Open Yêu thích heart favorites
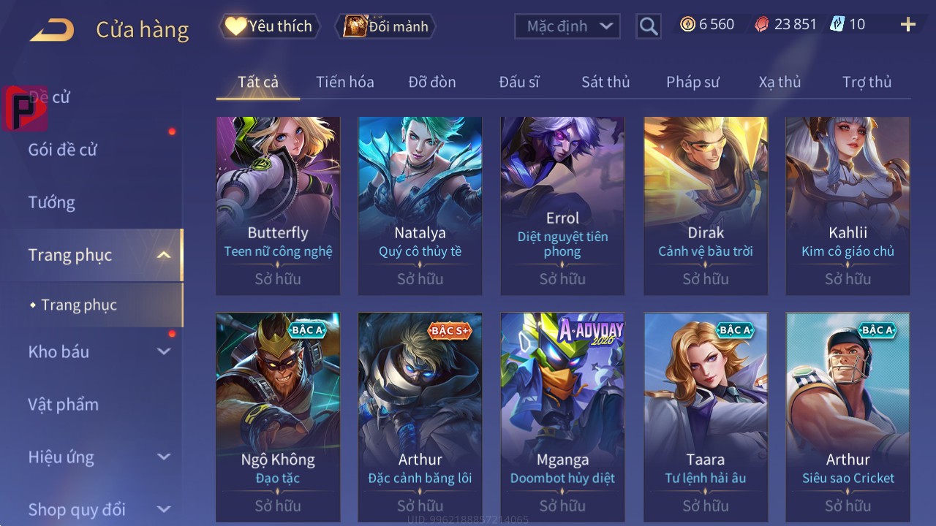 pos(270,26)
